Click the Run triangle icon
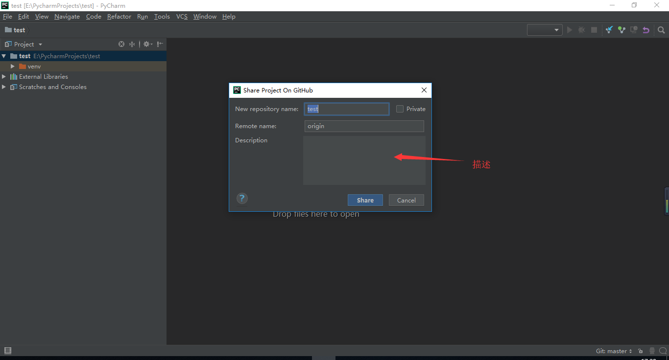The width and height of the screenshot is (669, 360). click(570, 30)
